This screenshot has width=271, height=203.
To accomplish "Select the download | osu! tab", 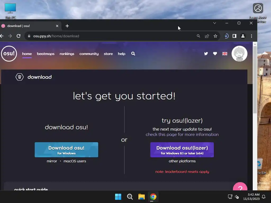I will (29, 26).
